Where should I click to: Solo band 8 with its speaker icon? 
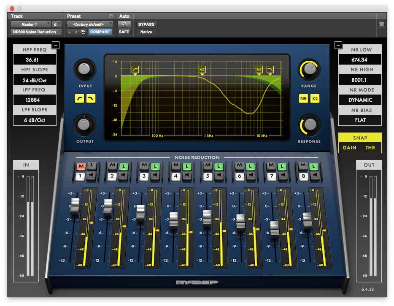315,175
